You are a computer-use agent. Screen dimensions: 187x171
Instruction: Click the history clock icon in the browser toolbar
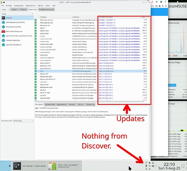pyautogui.click(x=166, y=6)
